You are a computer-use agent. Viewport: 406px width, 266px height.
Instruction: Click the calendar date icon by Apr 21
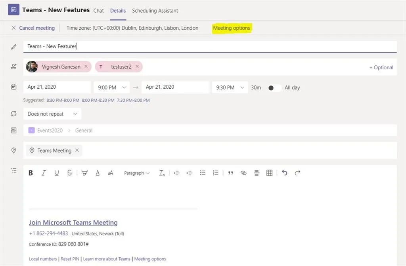click(x=14, y=87)
